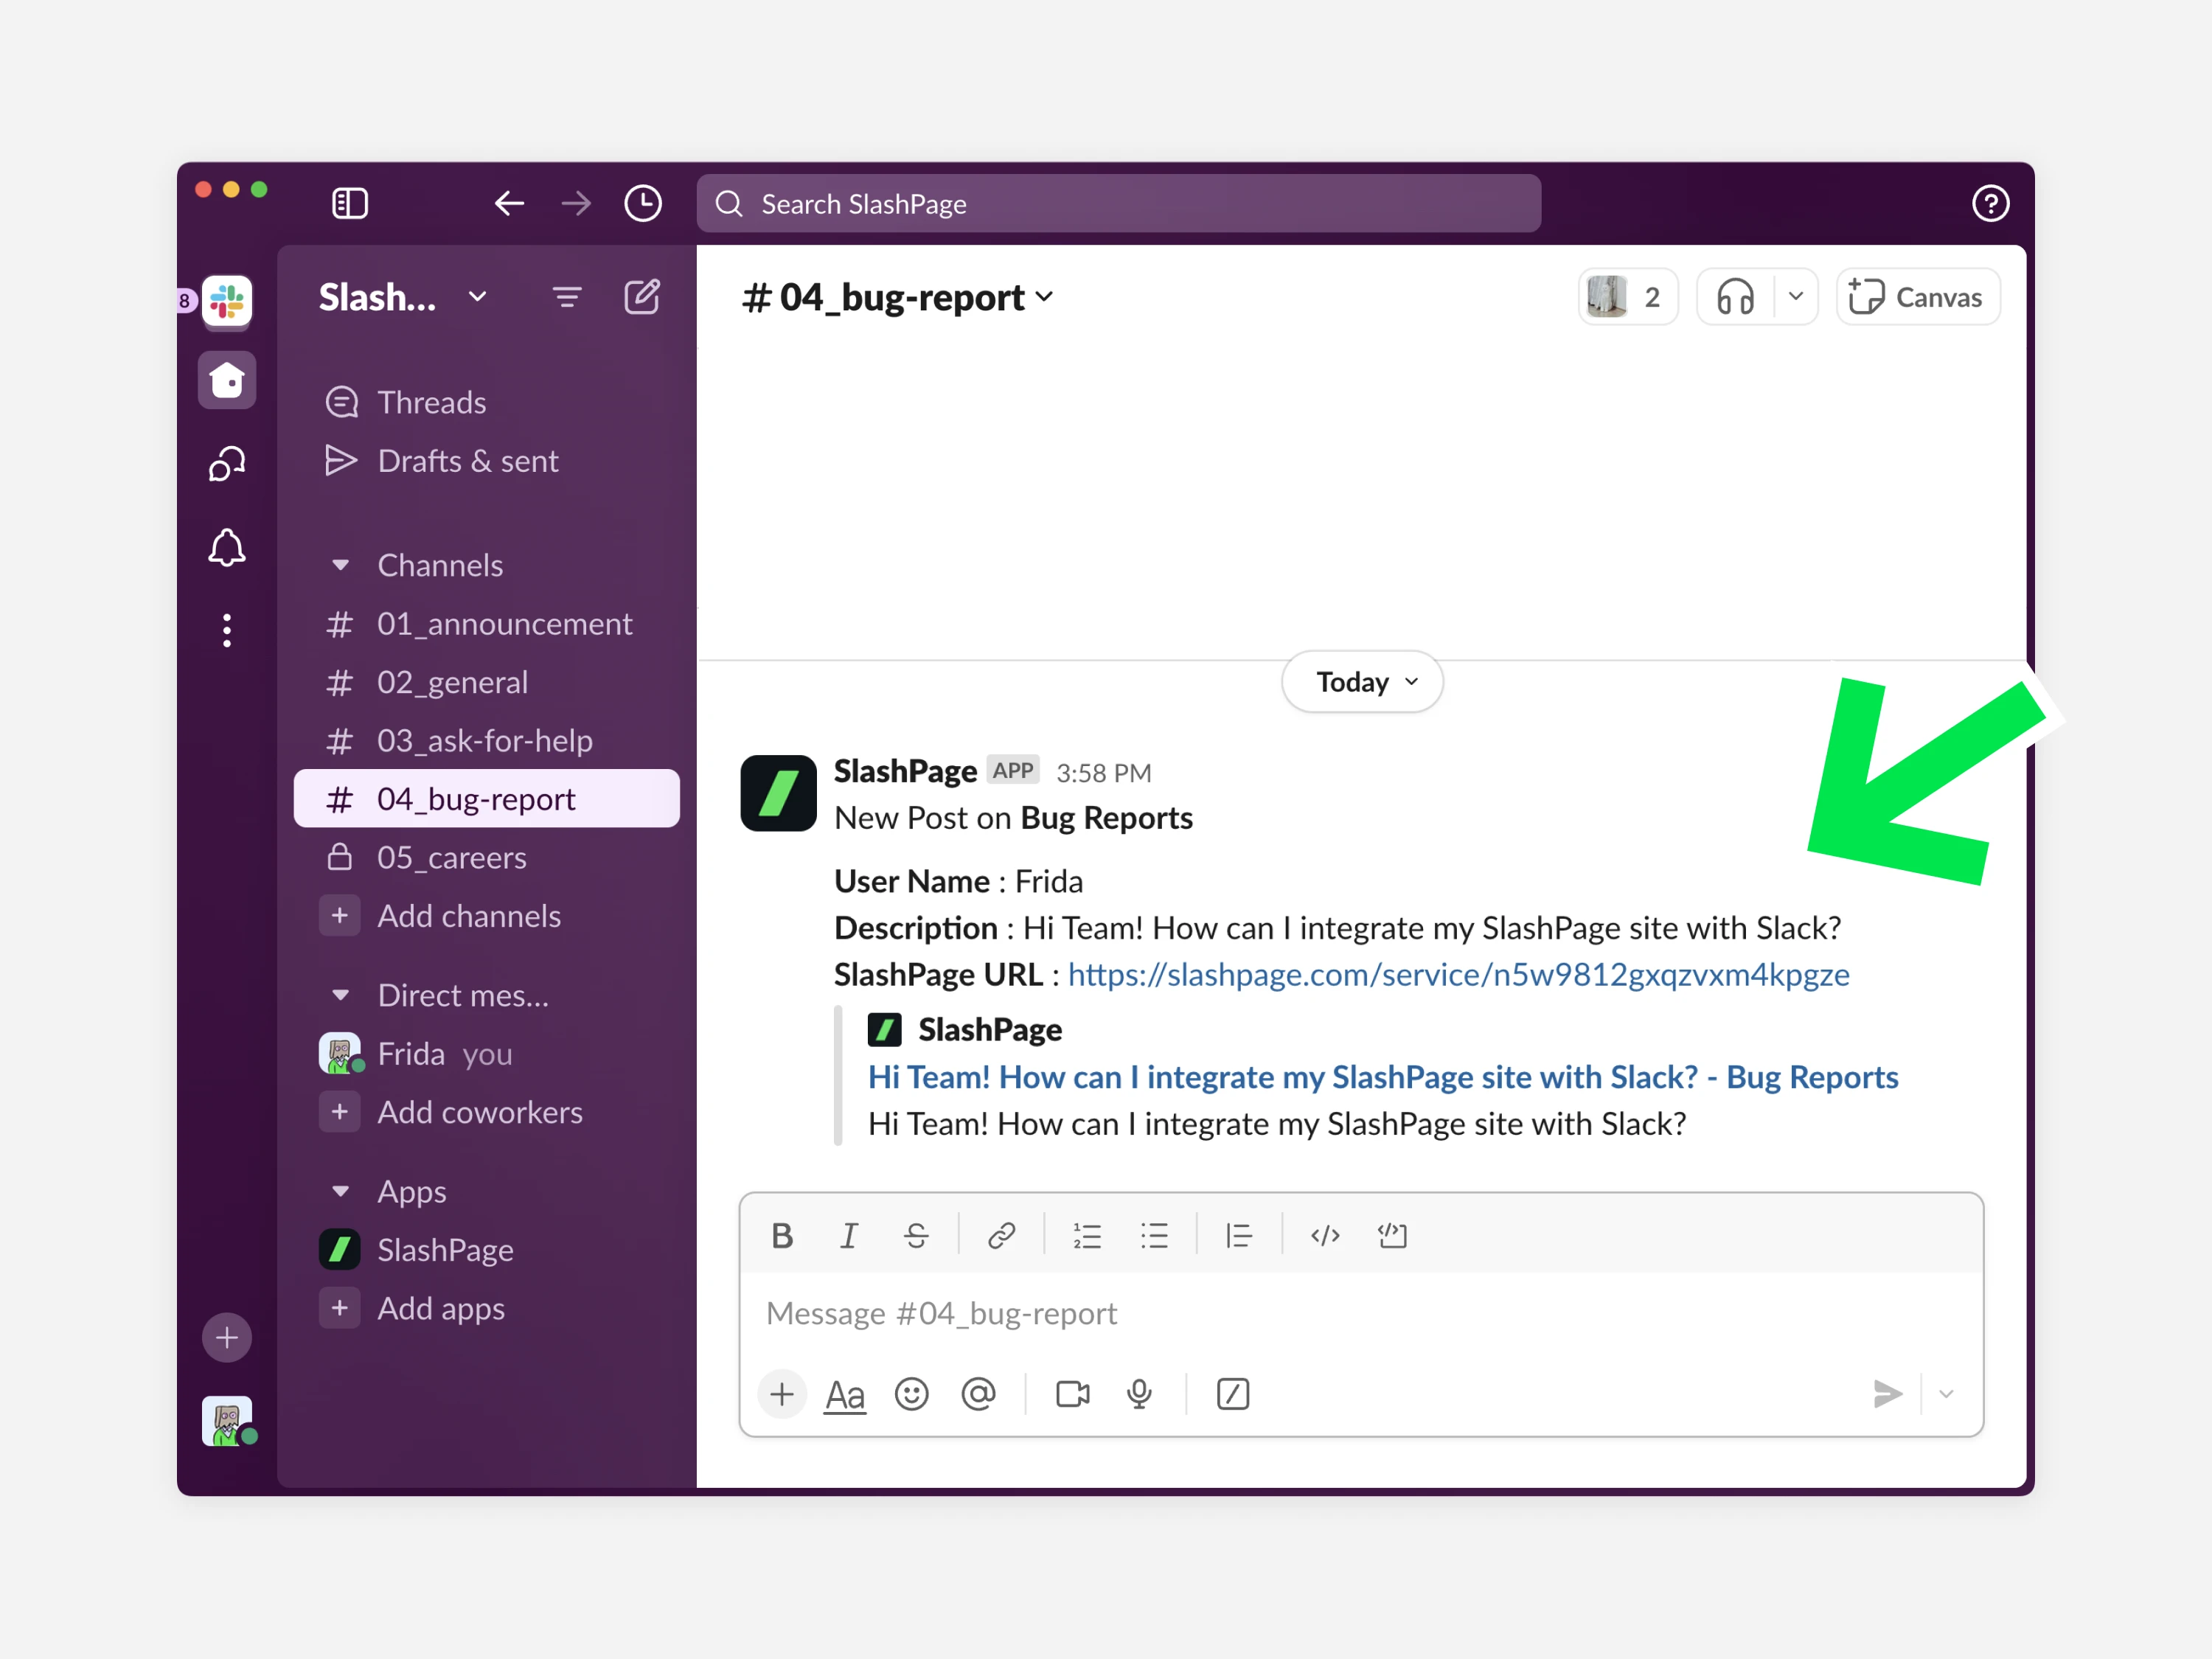2212x1659 pixels.
Task: Open the user profile avatar at bottom
Action: coord(227,1421)
